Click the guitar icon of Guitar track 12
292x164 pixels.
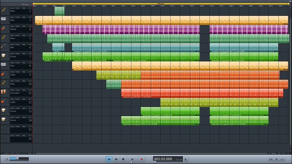pyautogui.click(x=3, y=101)
